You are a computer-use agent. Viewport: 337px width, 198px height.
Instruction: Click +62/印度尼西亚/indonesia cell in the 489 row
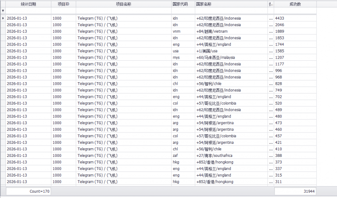[231, 110]
